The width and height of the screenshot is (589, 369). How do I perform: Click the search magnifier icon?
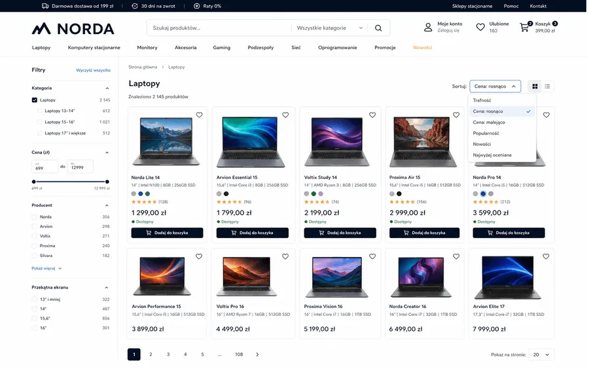[x=378, y=28]
